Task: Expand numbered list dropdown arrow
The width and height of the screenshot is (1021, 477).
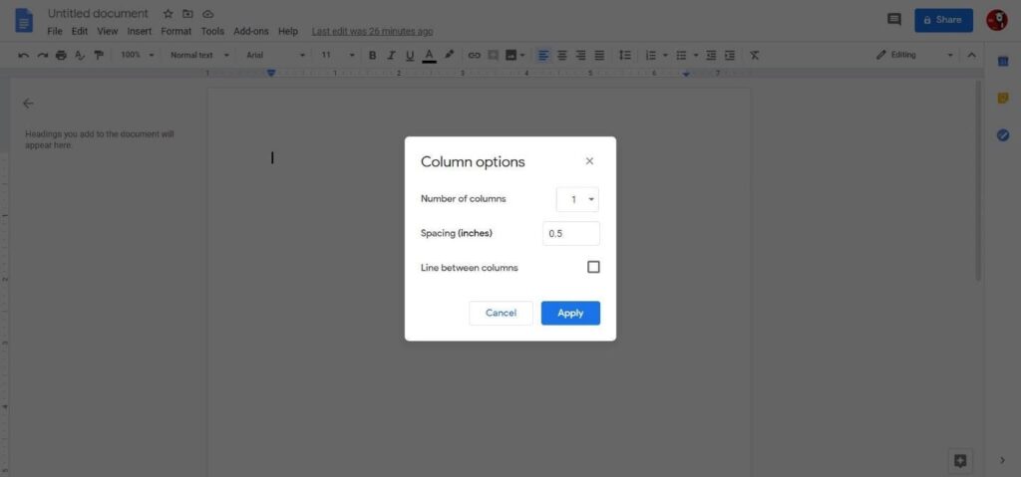Action: [665, 56]
